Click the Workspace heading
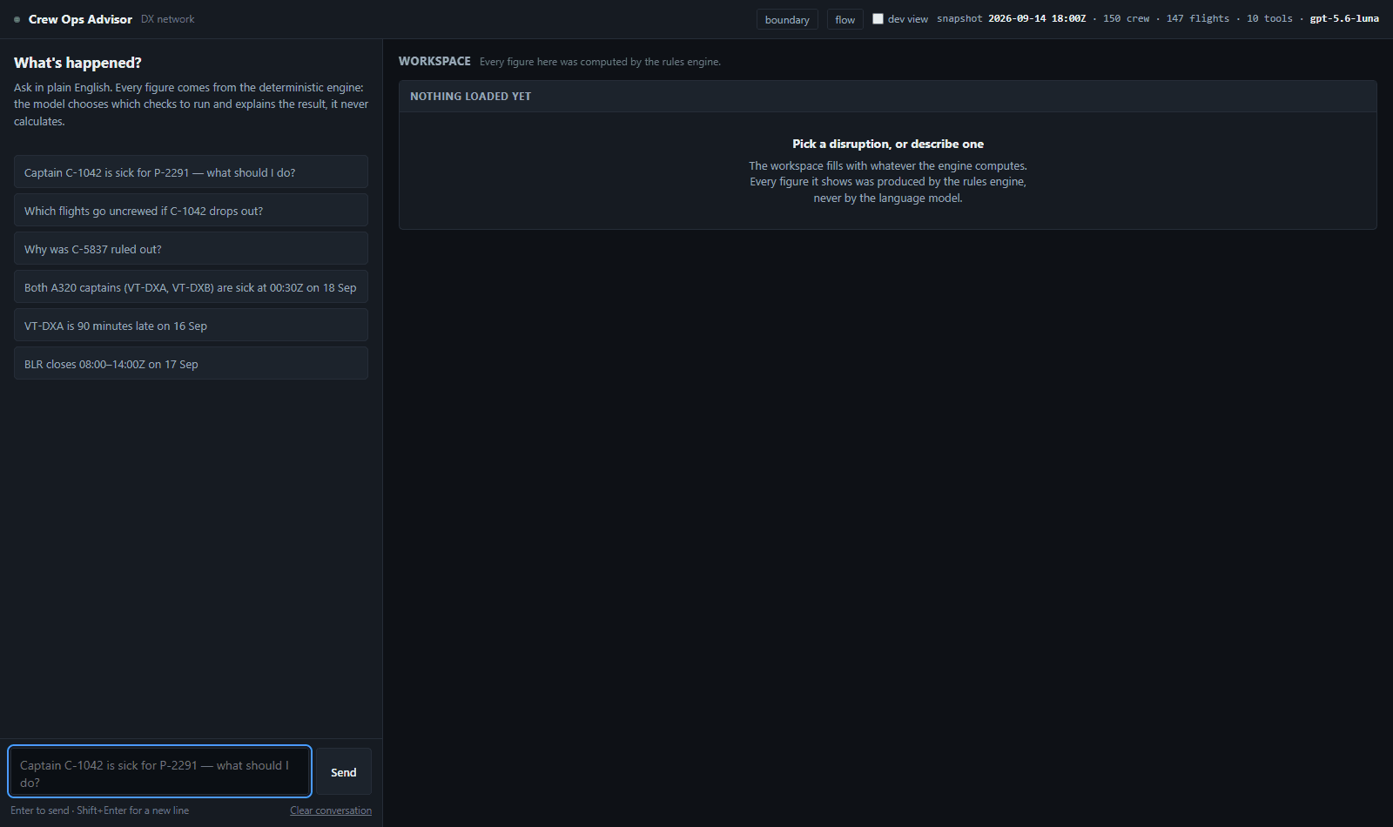Screen dimensions: 1393x827 (434, 61)
